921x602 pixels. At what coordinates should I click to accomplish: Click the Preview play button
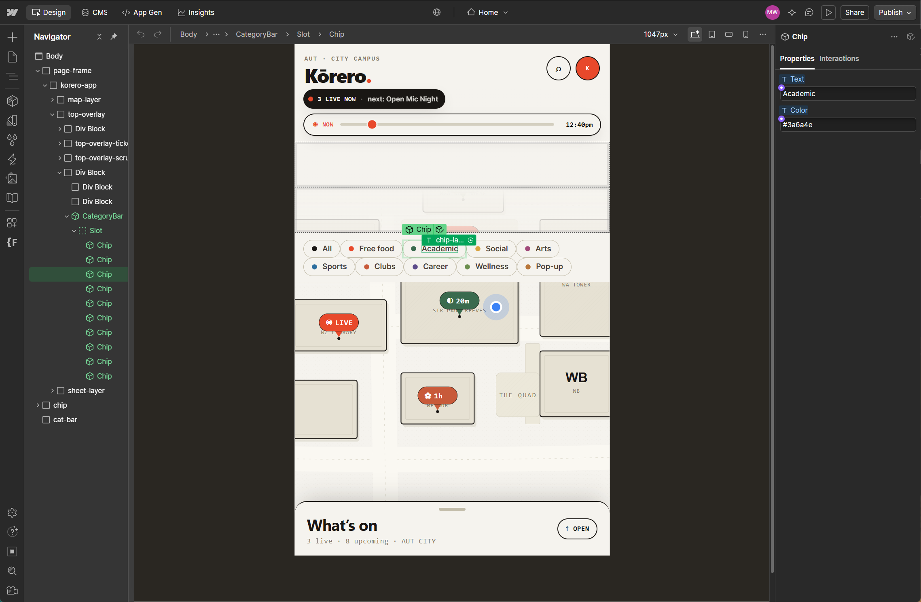click(828, 13)
